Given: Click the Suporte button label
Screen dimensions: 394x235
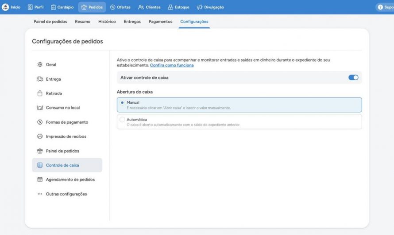Looking at the screenshot, I should (x=389, y=7).
